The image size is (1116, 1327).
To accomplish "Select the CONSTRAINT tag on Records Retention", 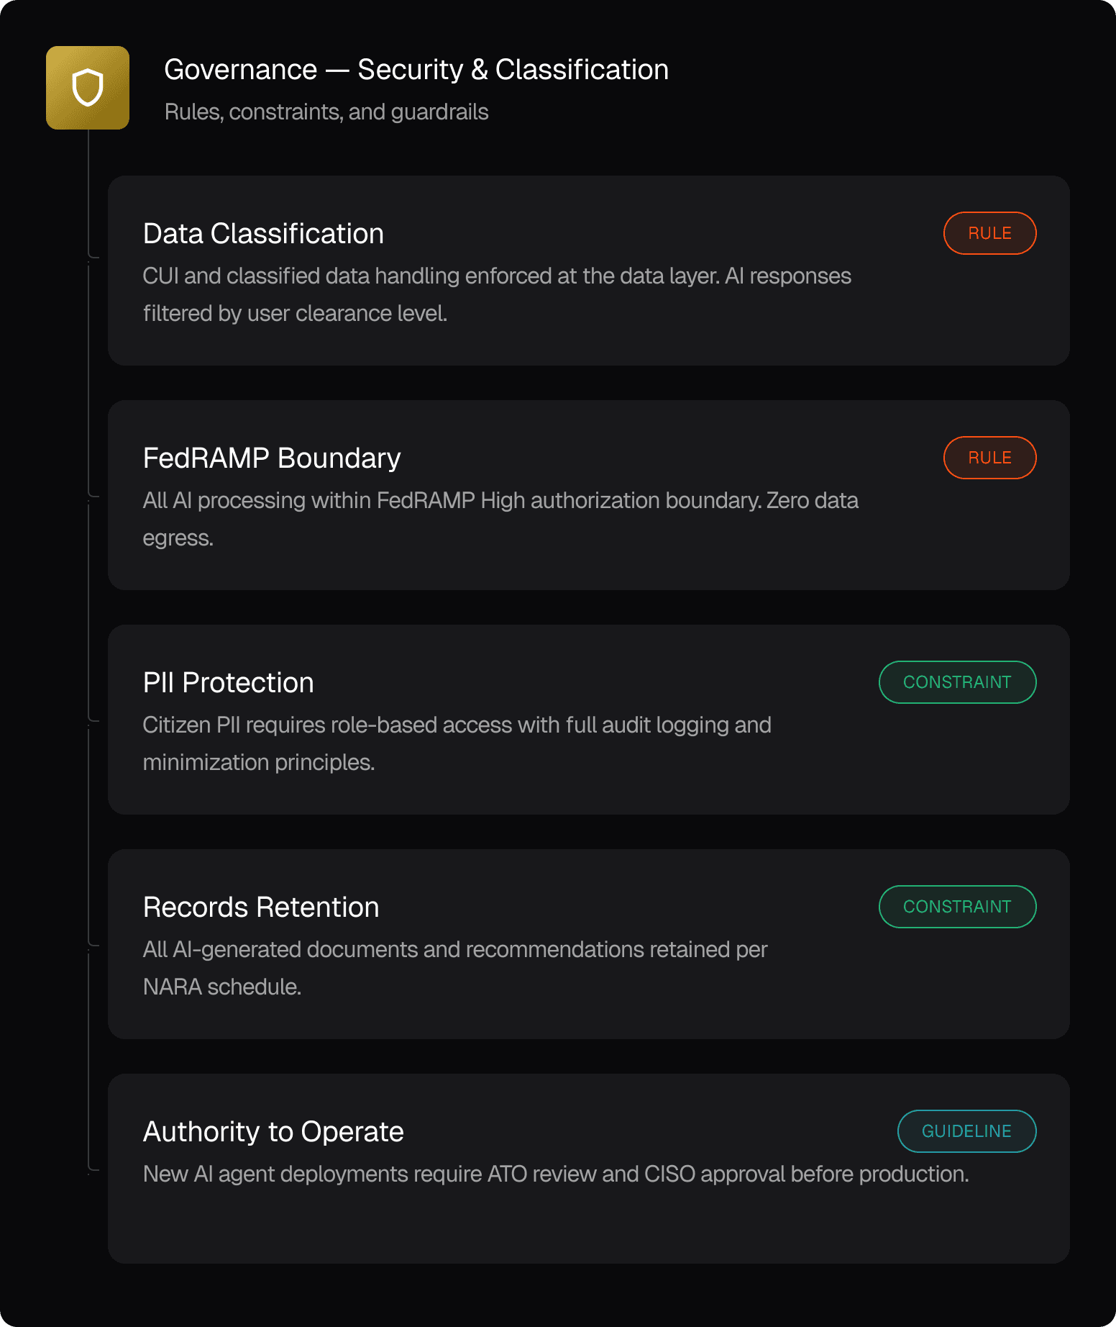I will point(957,907).
